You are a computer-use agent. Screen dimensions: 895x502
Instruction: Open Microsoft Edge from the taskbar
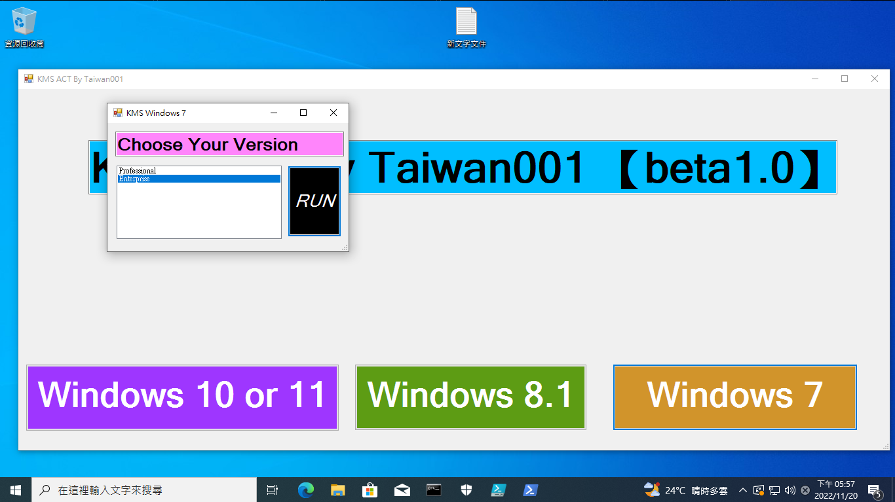[x=305, y=490]
